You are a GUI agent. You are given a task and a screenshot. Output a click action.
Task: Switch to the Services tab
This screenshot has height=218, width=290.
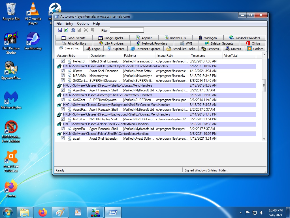210,49
